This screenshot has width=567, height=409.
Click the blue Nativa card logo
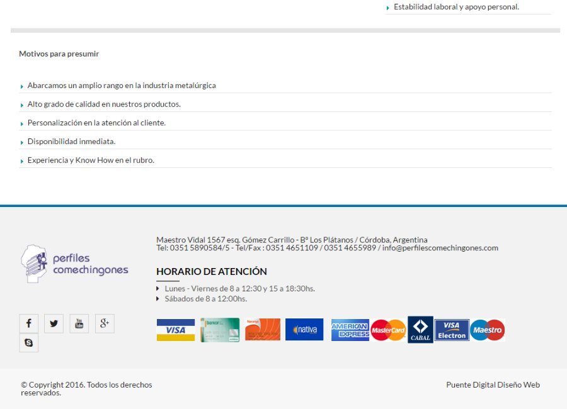[x=304, y=330]
